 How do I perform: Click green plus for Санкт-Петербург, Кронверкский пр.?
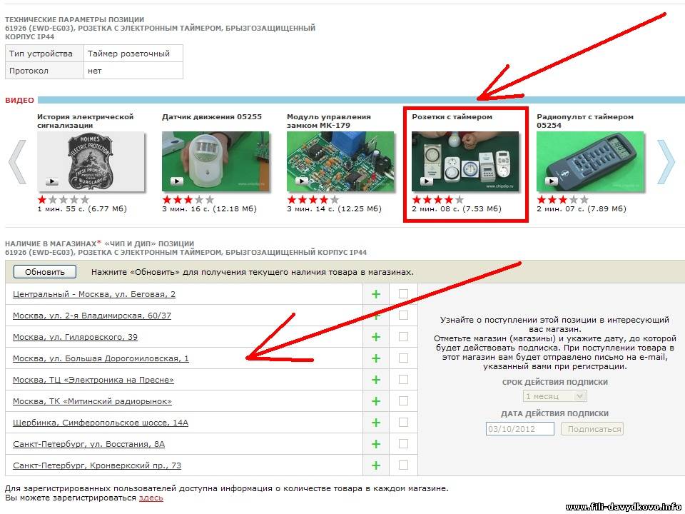(x=376, y=465)
